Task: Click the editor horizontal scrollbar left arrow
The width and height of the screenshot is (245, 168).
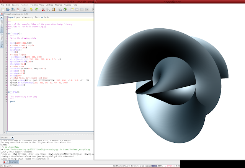Action: pyautogui.click(x=5, y=132)
